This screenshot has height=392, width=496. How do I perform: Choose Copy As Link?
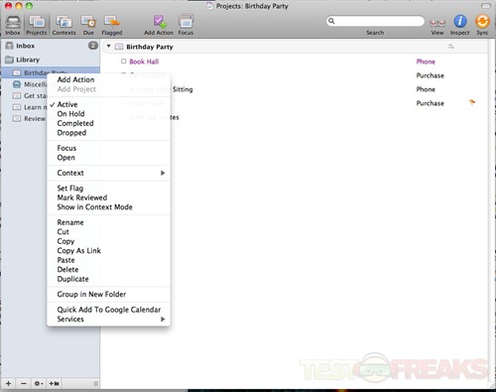[x=79, y=251]
